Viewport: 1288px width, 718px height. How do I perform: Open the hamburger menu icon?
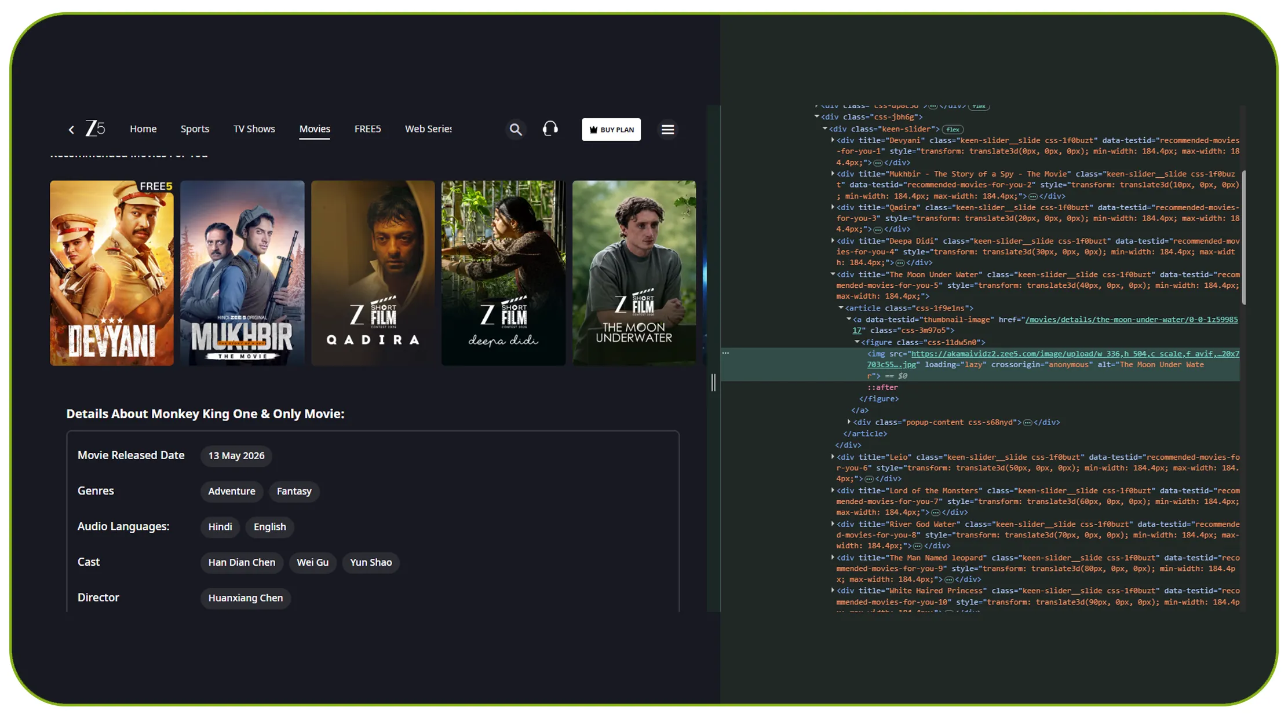pos(667,130)
